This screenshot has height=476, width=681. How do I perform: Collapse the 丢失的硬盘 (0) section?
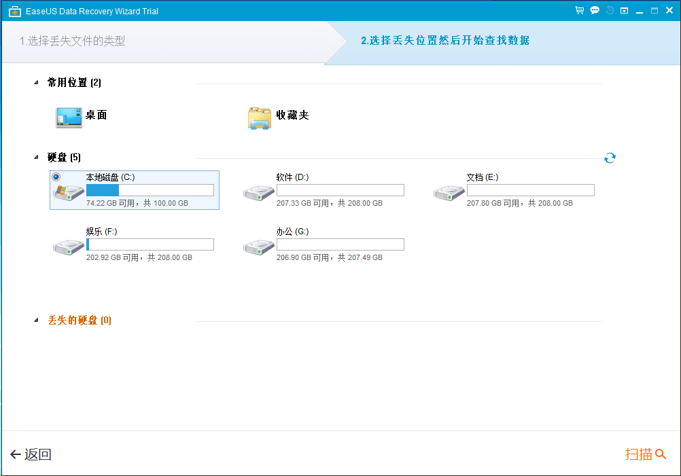point(36,321)
